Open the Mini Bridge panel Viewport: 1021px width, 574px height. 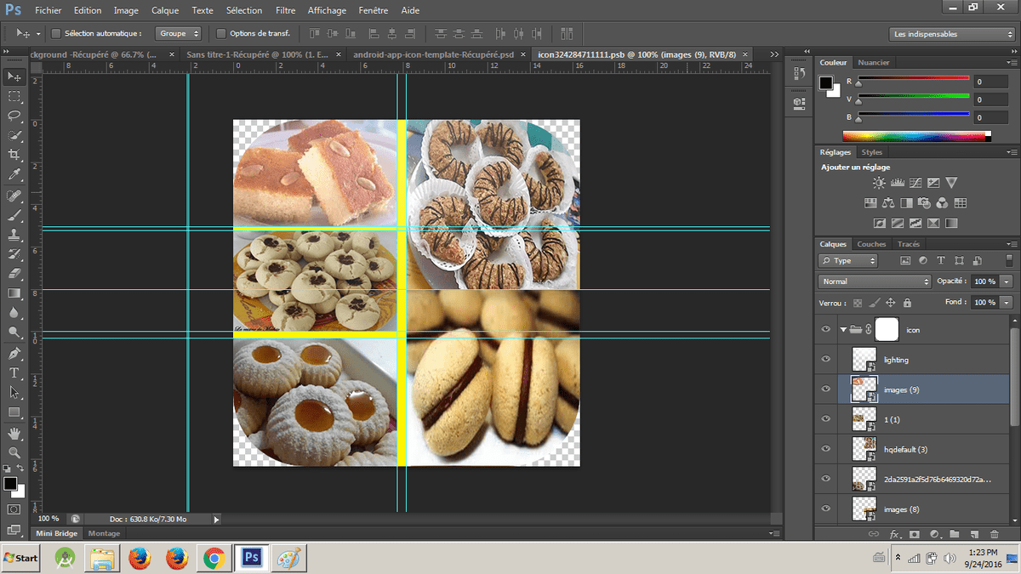(x=57, y=533)
